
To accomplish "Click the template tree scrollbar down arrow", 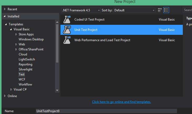I will pyautogui.click(x=57, y=90).
